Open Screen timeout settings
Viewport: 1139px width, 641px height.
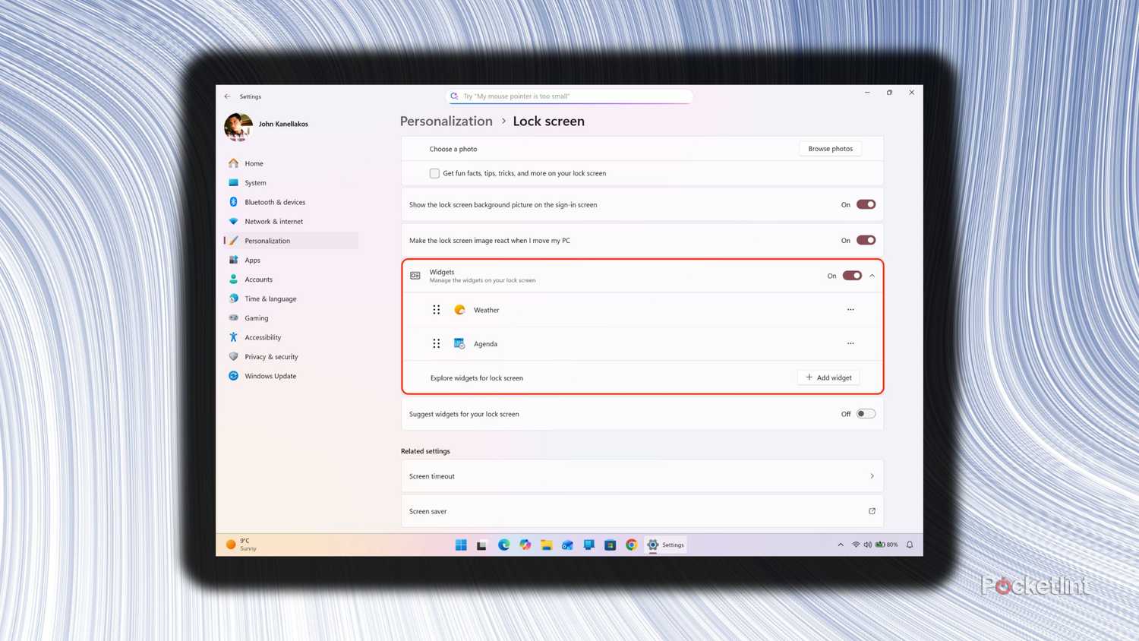click(642, 476)
